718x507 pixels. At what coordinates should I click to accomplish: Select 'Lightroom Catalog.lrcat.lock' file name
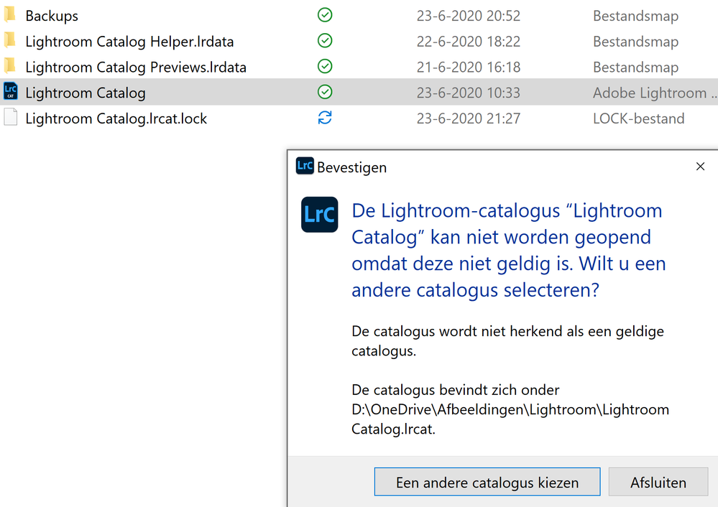coord(116,118)
